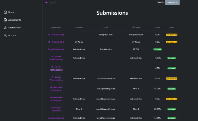Click Completed badge for 83.33% score
Screen dimensions: 198x121
click(172, 109)
